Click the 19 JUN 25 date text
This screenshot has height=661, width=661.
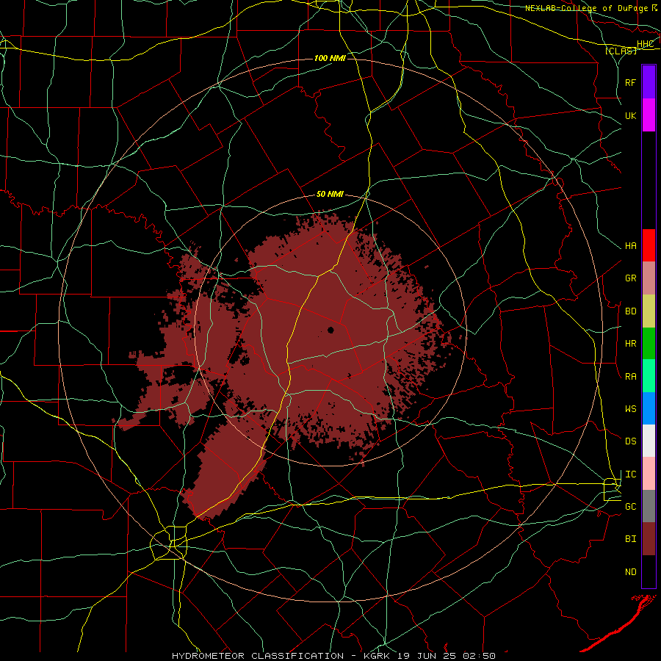pos(427,656)
